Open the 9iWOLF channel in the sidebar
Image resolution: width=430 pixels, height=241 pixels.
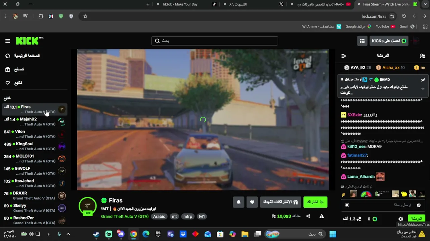tap(34, 171)
